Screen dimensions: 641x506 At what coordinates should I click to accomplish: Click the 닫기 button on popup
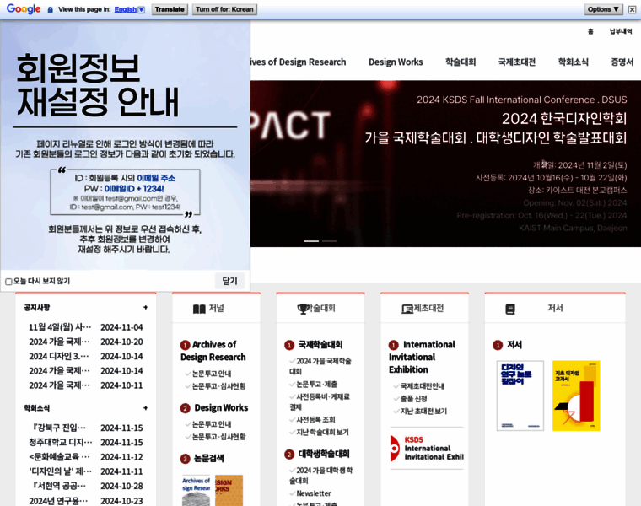tap(229, 281)
